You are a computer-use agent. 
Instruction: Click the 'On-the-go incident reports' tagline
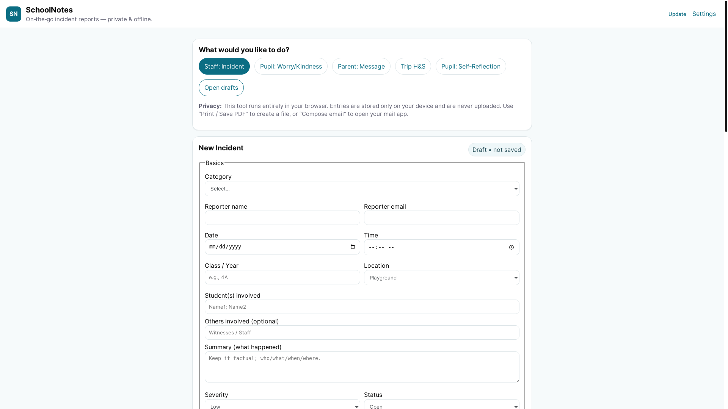pyautogui.click(x=89, y=19)
